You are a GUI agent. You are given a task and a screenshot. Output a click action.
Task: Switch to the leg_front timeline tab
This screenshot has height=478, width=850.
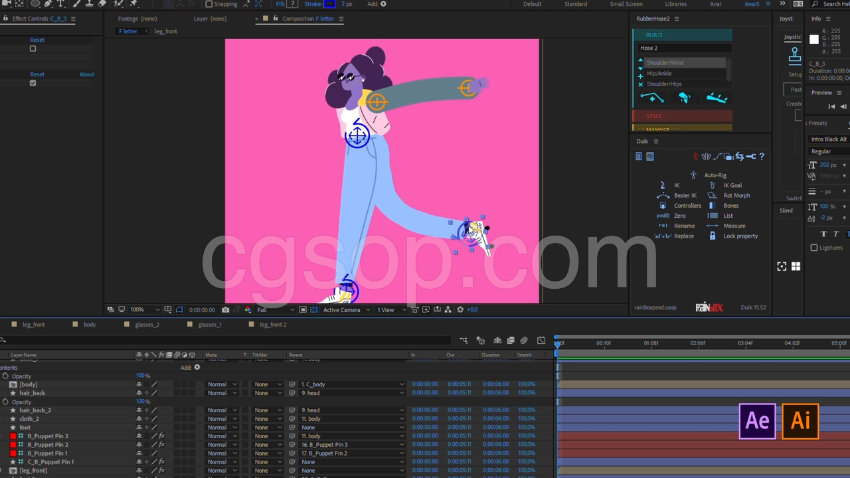(x=33, y=325)
